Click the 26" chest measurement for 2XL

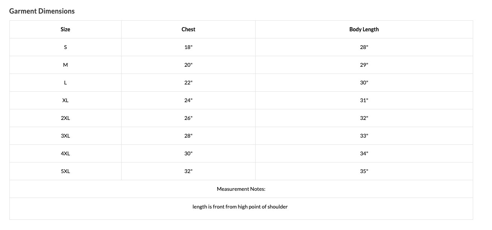tap(188, 118)
